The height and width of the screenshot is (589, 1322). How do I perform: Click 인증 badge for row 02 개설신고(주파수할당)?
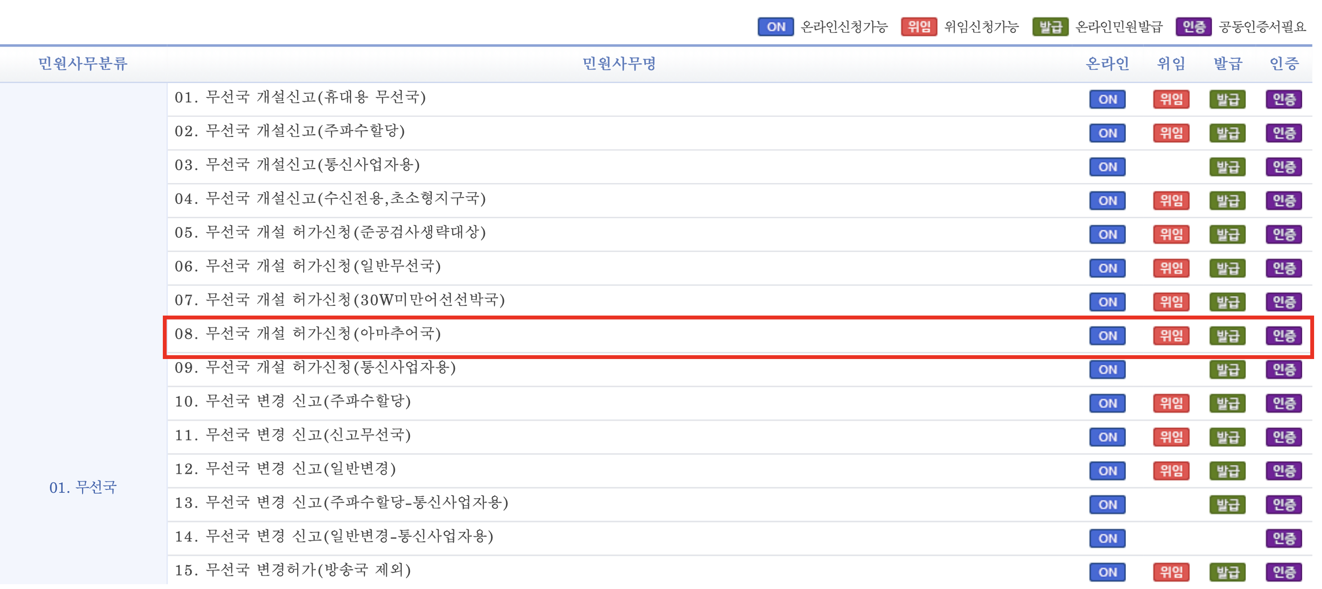(1283, 133)
